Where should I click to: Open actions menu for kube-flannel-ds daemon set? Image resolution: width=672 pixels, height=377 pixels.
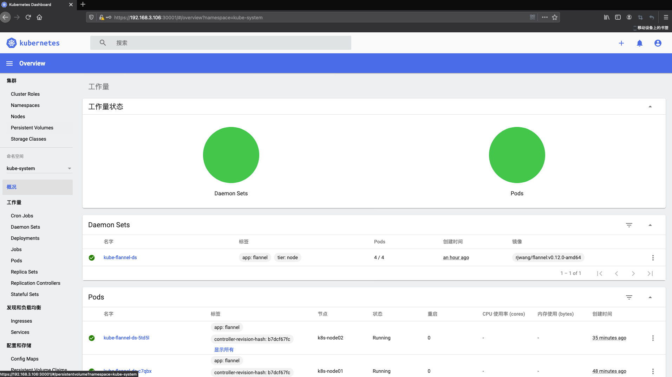coord(653,258)
